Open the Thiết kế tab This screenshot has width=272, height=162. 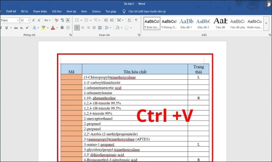tap(11, 11)
